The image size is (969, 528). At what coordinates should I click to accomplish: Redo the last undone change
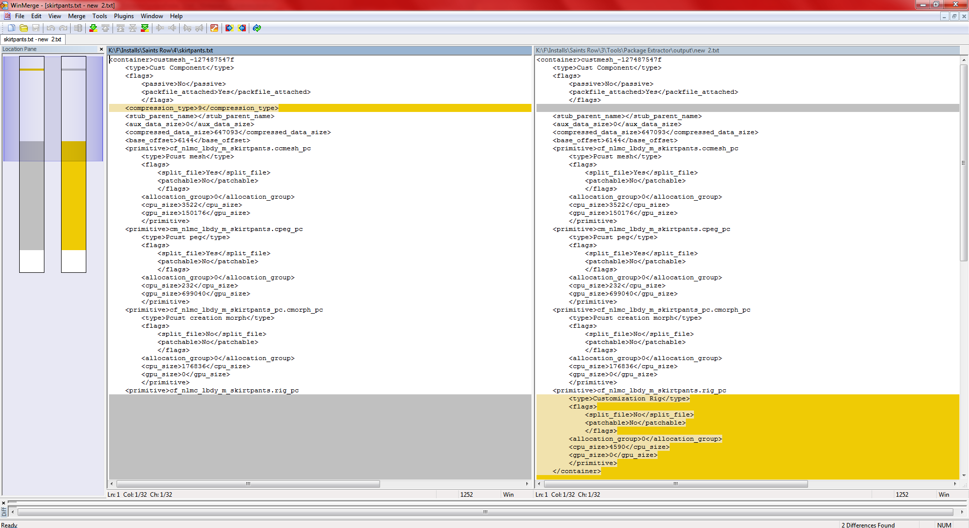click(x=63, y=28)
